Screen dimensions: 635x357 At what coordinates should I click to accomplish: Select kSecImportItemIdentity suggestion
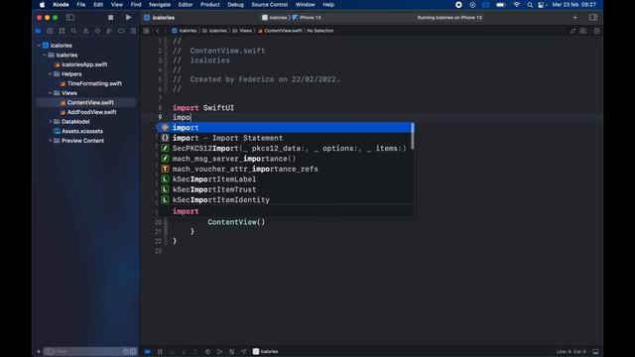point(286,200)
